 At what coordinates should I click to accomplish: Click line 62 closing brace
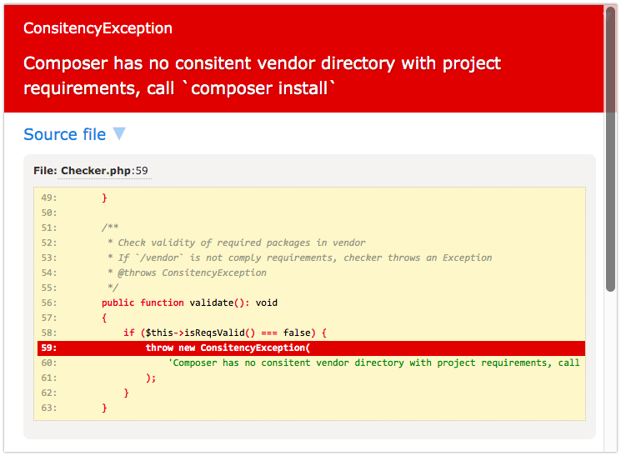(127, 393)
